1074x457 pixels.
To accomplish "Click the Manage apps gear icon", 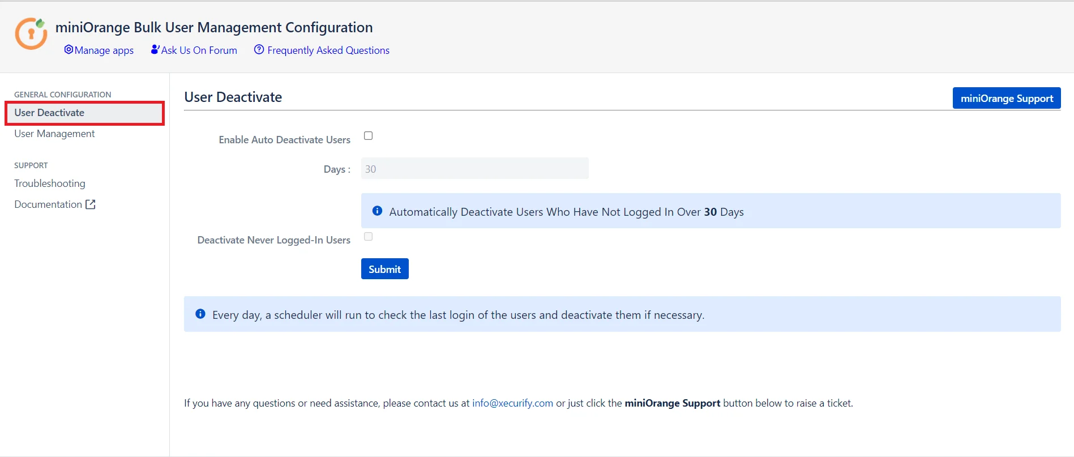I will click(69, 50).
